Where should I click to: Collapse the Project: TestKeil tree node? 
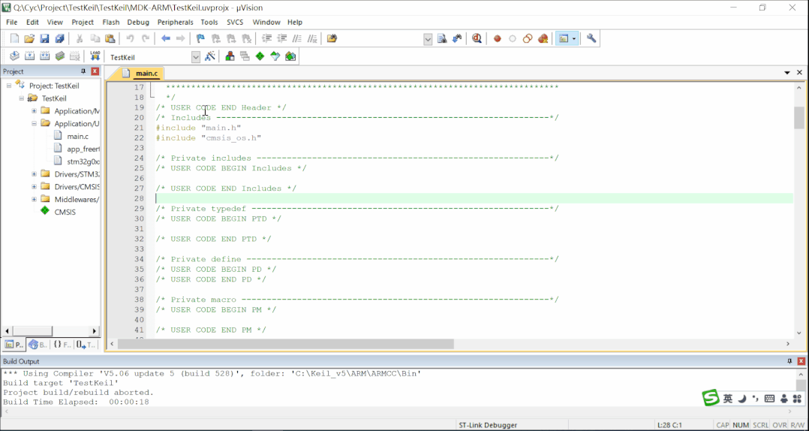pos(9,86)
